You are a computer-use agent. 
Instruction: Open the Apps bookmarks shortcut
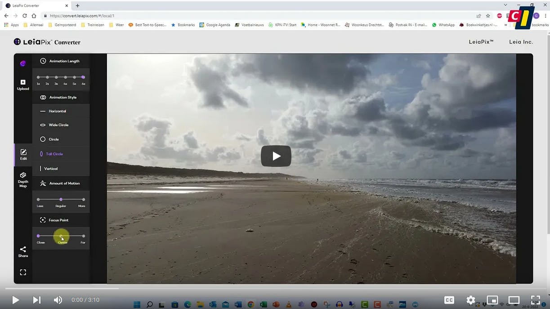11,25
